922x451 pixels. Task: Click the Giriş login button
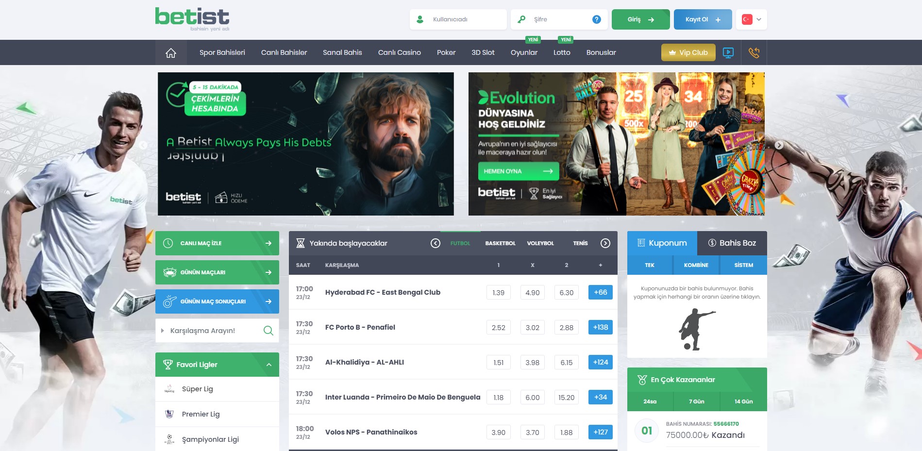pyautogui.click(x=641, y=19)
